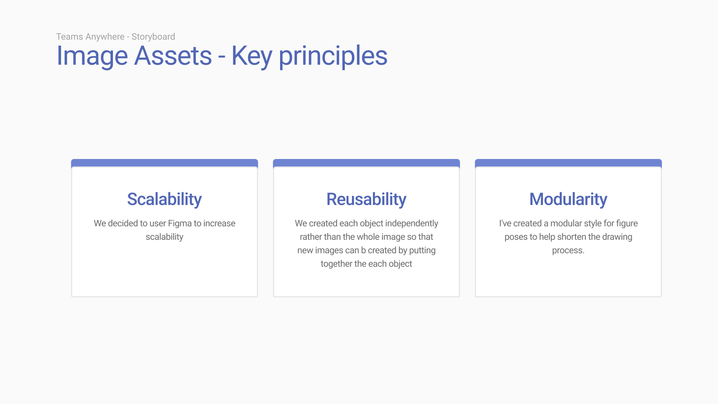
Task: Click the word 'process.' in Modularity card
Action: point(568,250)
